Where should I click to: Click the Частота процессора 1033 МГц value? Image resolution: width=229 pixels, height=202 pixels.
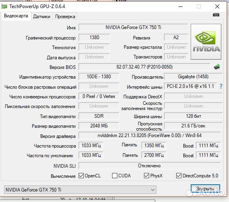click(91, 146)
